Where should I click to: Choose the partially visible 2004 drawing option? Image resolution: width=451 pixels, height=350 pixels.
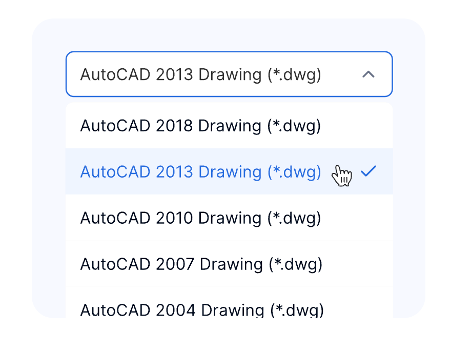(x=229, y=302)
